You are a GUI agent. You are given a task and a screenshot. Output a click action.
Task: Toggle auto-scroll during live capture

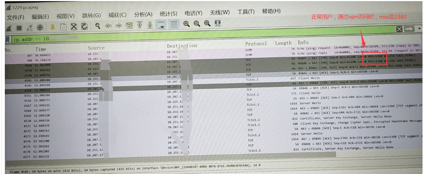(161, 24)
